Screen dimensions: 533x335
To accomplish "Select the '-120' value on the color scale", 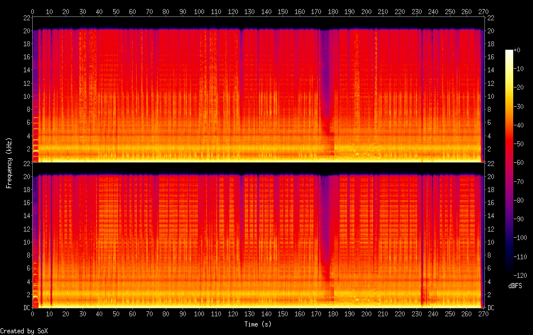I will click(520, 275).
